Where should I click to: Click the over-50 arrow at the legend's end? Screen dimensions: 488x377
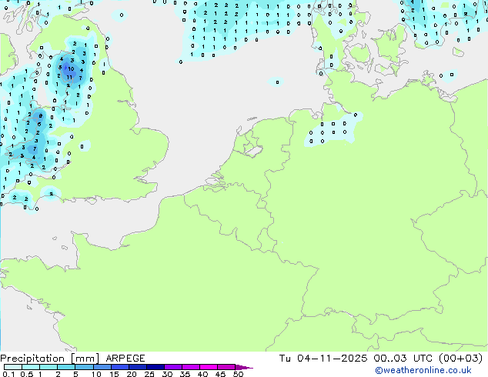point(244,367)
